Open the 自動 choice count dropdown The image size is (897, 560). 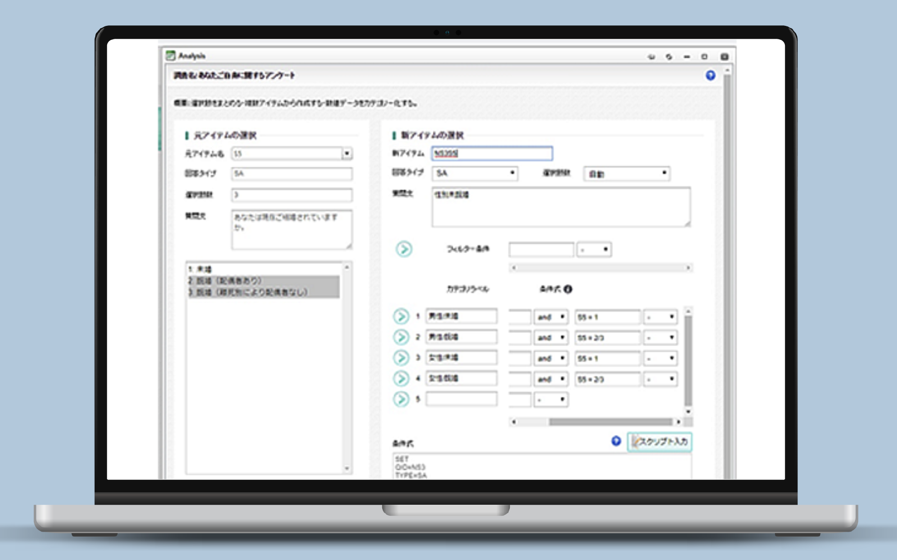click(664, 173)
